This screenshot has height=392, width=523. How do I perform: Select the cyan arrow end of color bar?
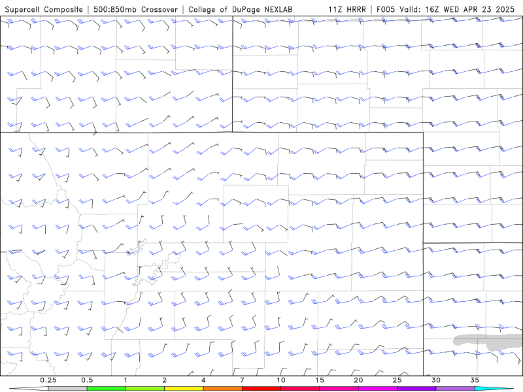[x=494, y=389]
